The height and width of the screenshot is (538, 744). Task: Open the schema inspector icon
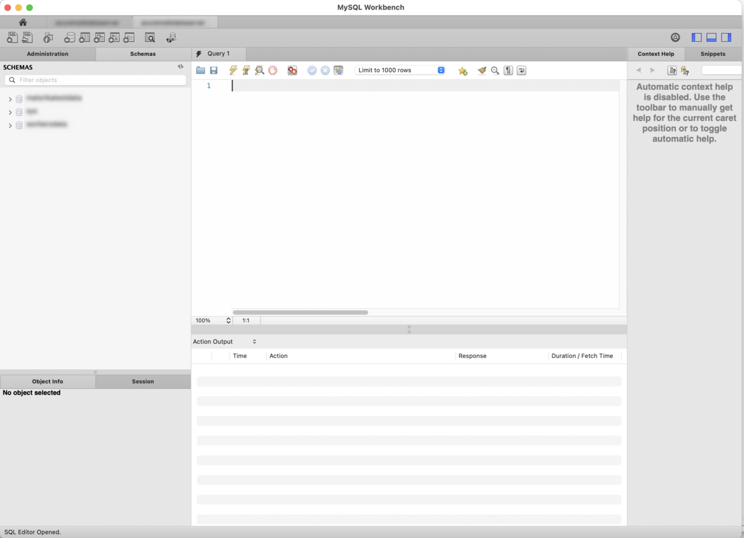click(x=48, y=38)
